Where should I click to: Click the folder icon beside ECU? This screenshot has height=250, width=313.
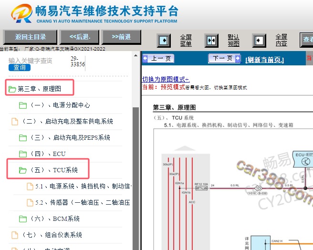click(23, 154)
